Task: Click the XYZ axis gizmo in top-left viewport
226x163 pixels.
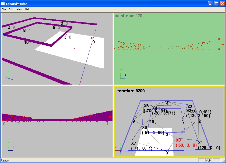Action: [9, 77]
